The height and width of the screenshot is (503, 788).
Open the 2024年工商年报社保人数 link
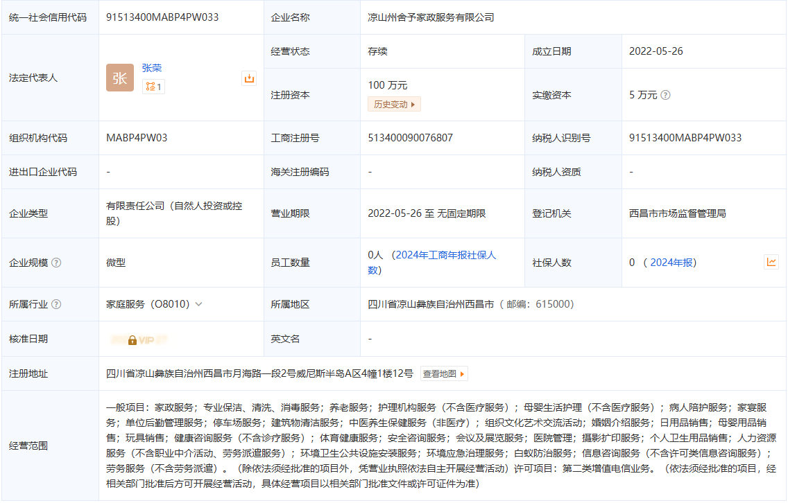point(432,263)
